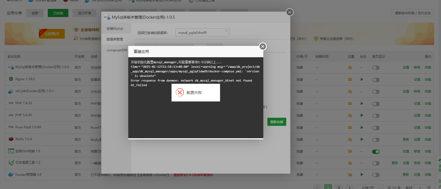This screenshot has height=189, width=441.
Task: Click 更新 link for 日志清理工具 1.2
Action: click(395, 163)
